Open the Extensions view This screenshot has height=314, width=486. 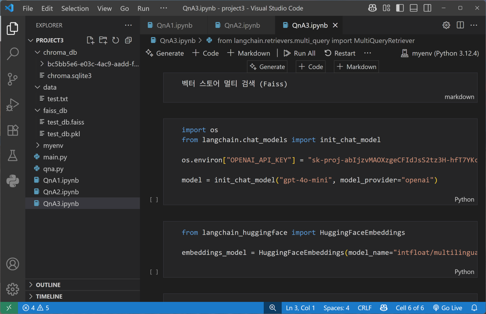click(x=12, y=130)
